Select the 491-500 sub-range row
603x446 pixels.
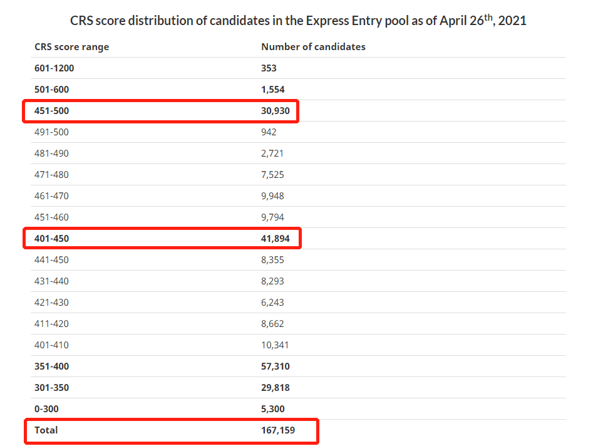point(298,132)
